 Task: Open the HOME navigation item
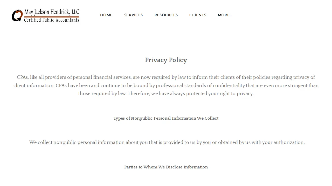(106, 15)
